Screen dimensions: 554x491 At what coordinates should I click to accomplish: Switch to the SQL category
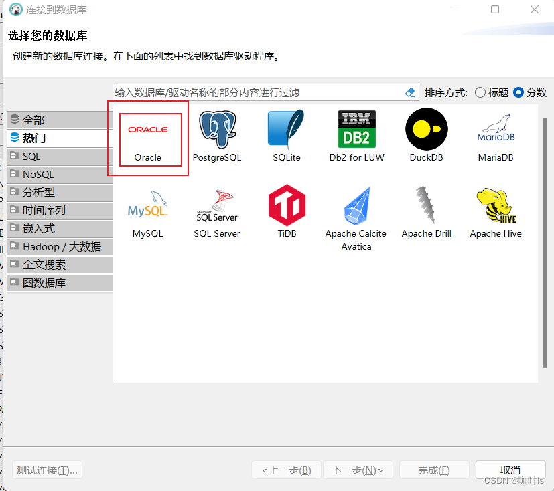point(60,157)
